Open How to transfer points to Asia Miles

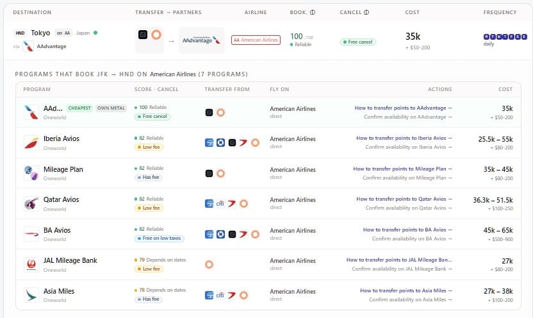click(406, 290)
